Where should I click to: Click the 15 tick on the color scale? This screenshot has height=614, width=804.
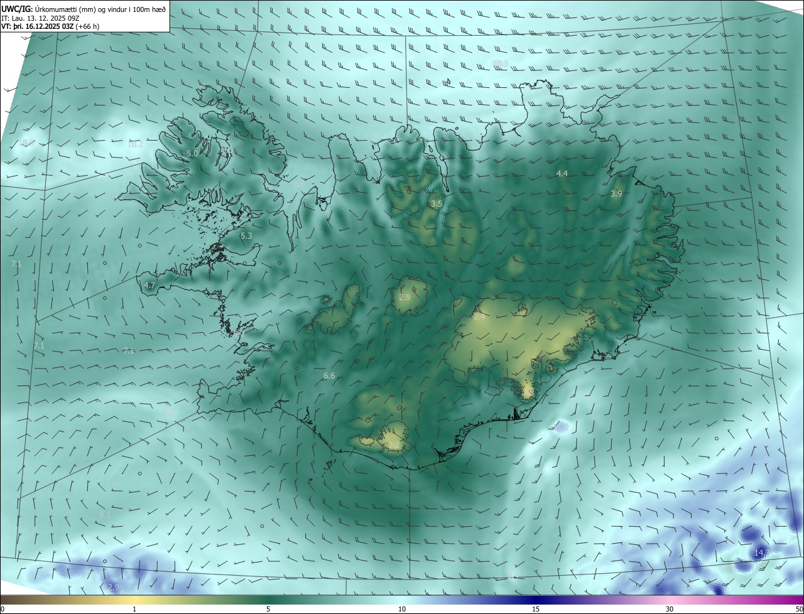coord(536,609)
